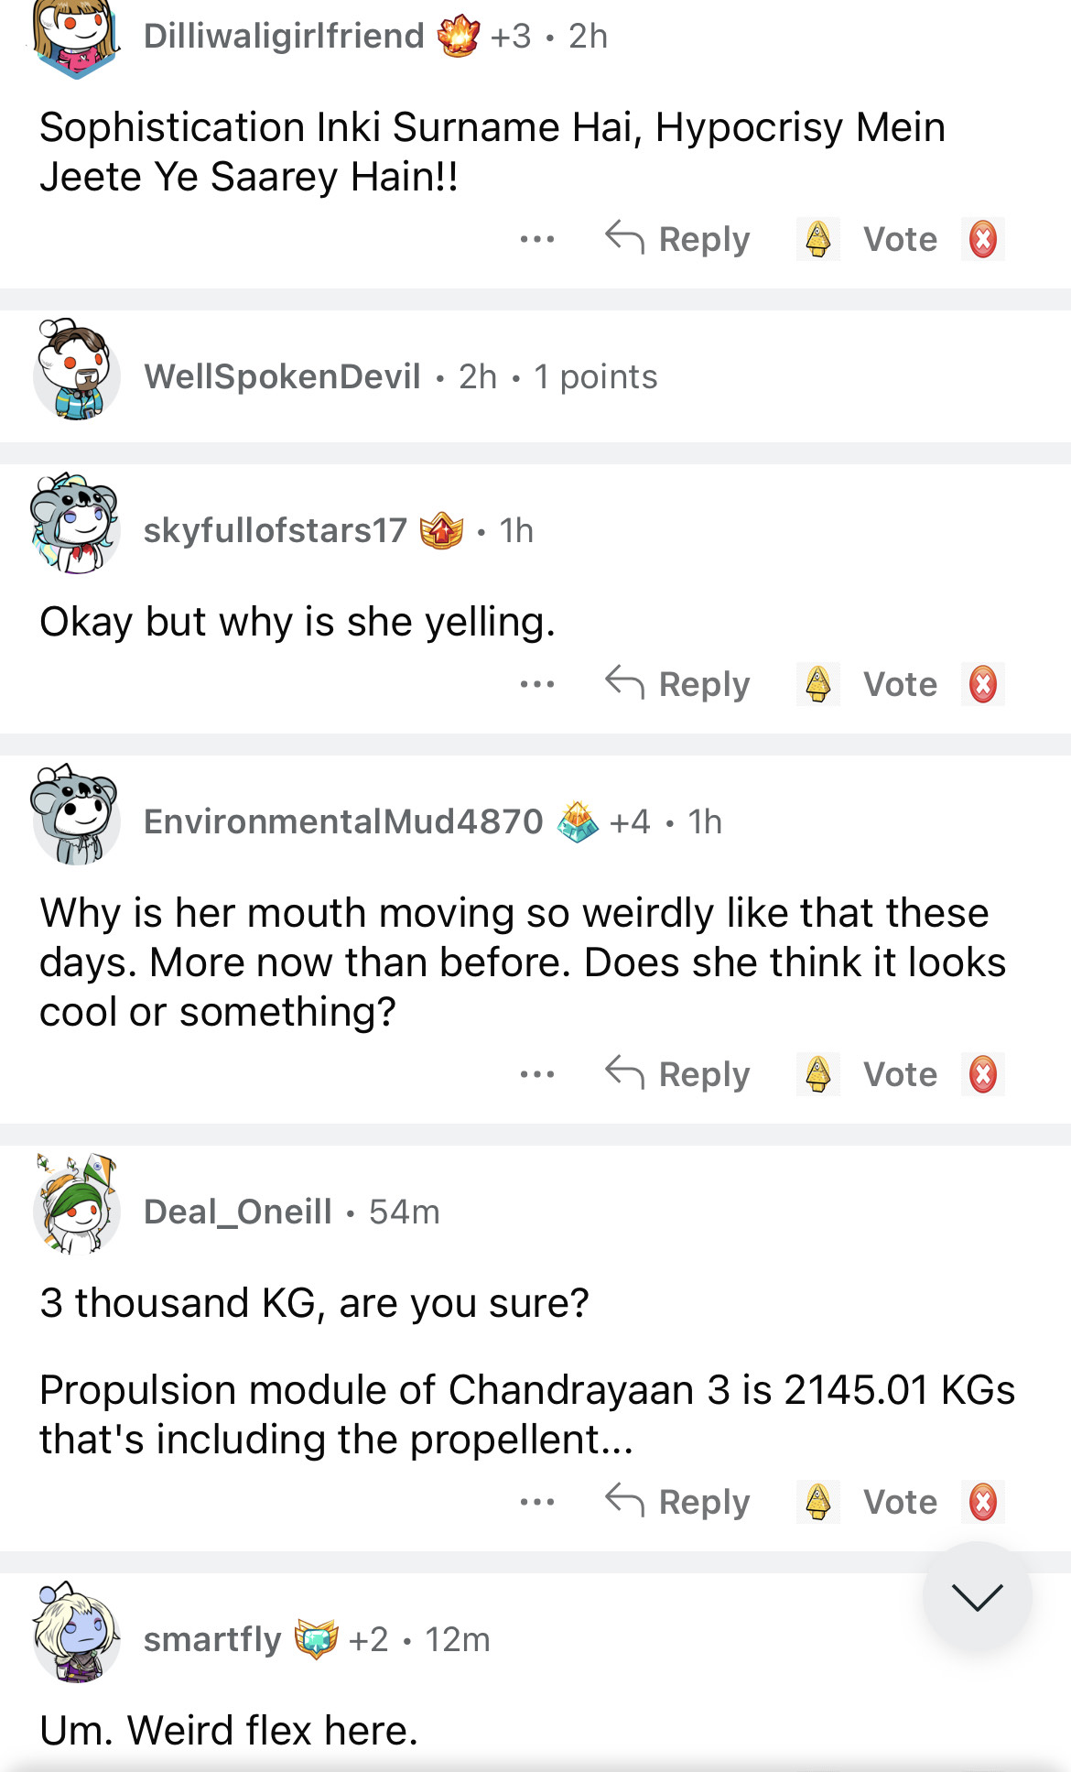
Task: Downvote Deal_Oneill's Chandrayaan comment
Action: coord(982,1503)
